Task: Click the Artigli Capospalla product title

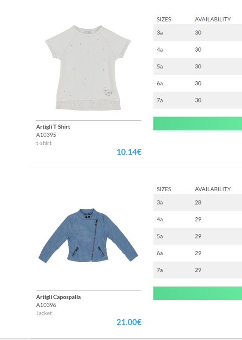Action: (59, 297)
